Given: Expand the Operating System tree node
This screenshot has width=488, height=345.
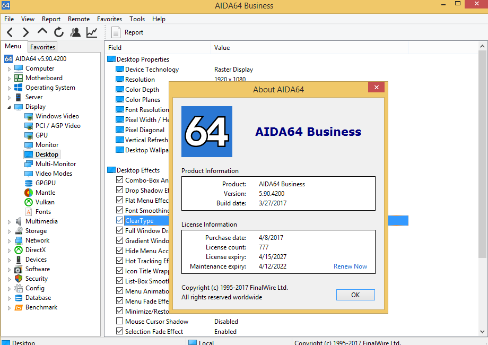Looking at the screenshot, I should click(x=9, y=88).
